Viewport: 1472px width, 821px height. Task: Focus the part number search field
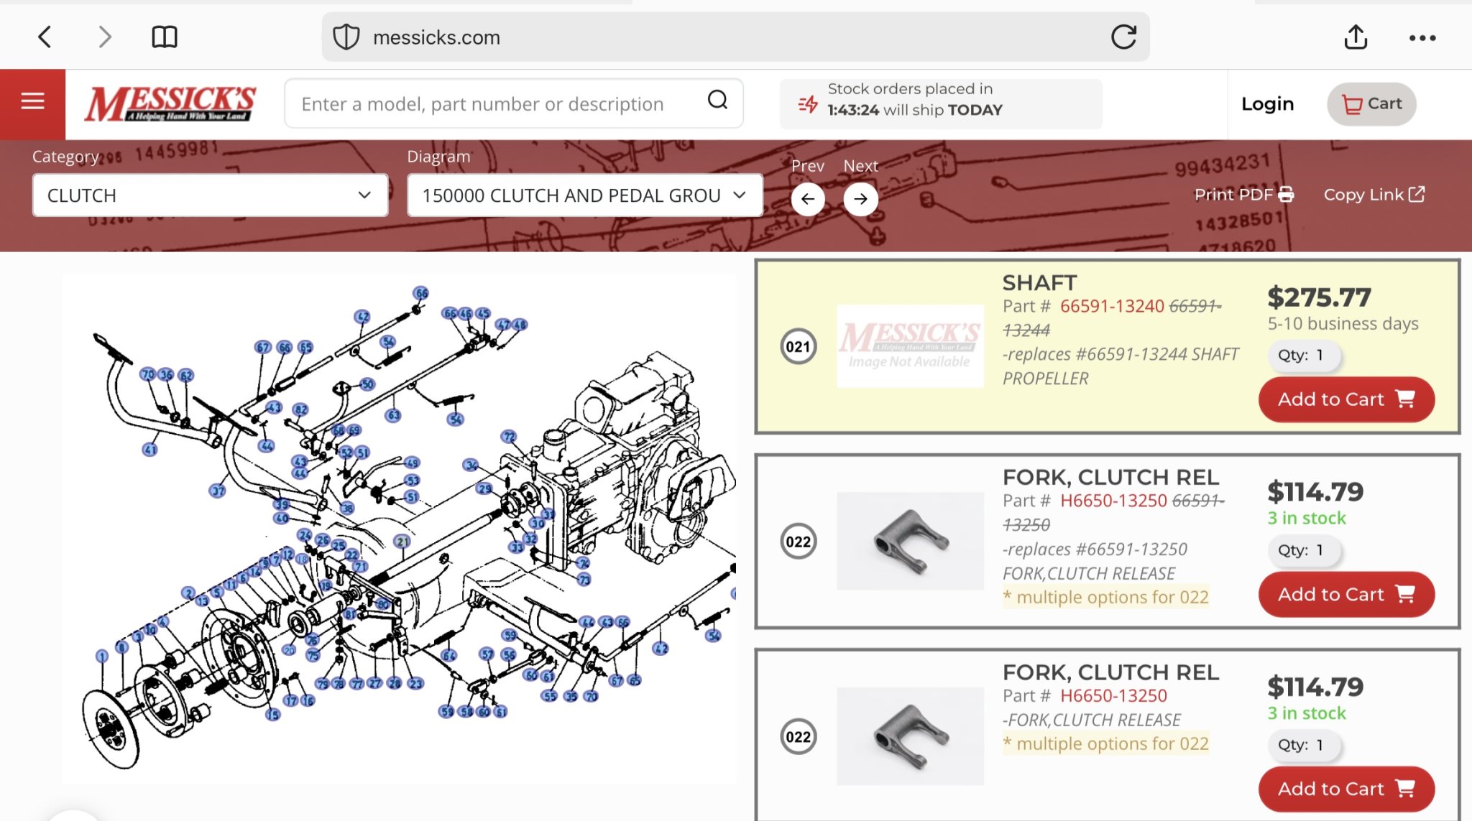496,104
